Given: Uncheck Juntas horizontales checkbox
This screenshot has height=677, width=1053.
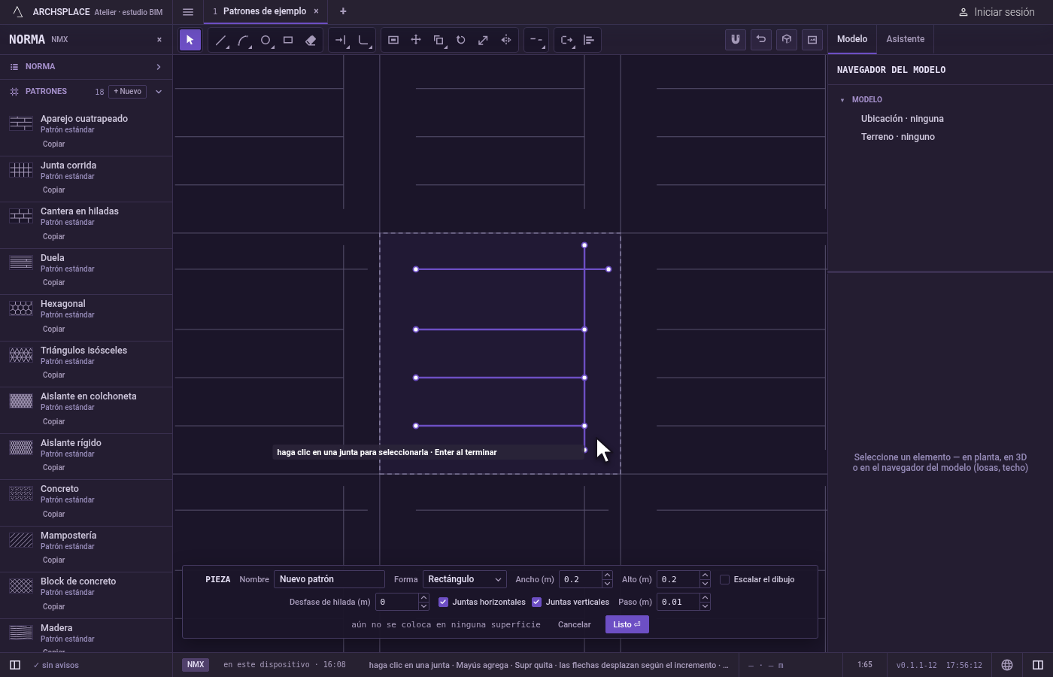Looking at the screenshot, I should [443, 602].
